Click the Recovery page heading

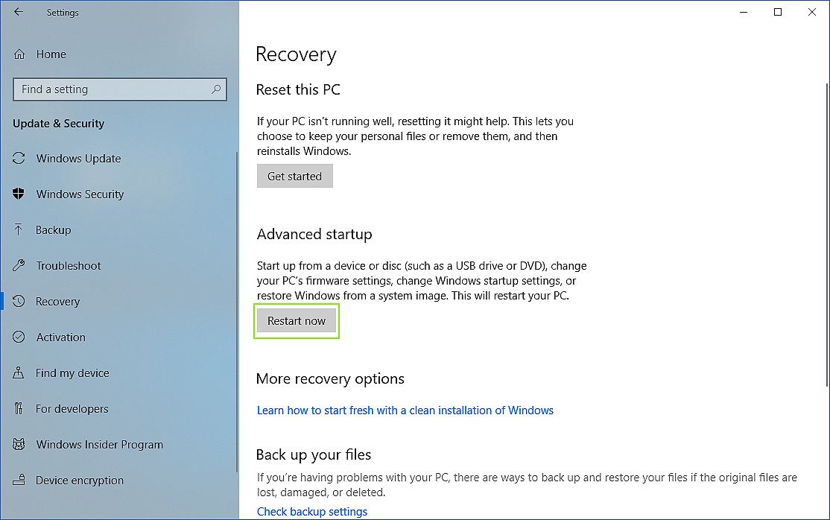[296, 54]
